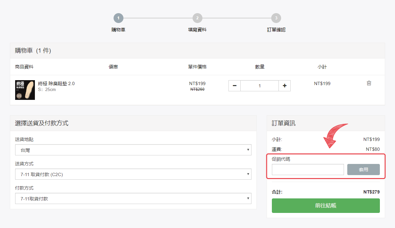Click step 3 circle 訂單確認

click(x=276, y=18)
